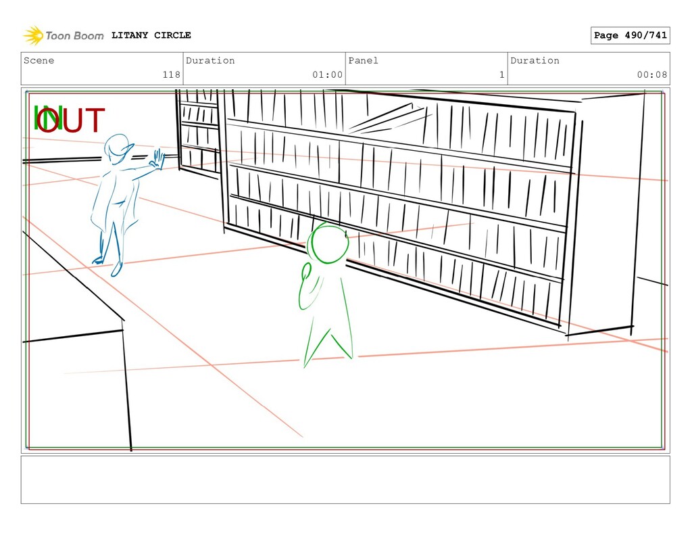Click scene number 118
The image size is (692, 535).
pos(171,74)
